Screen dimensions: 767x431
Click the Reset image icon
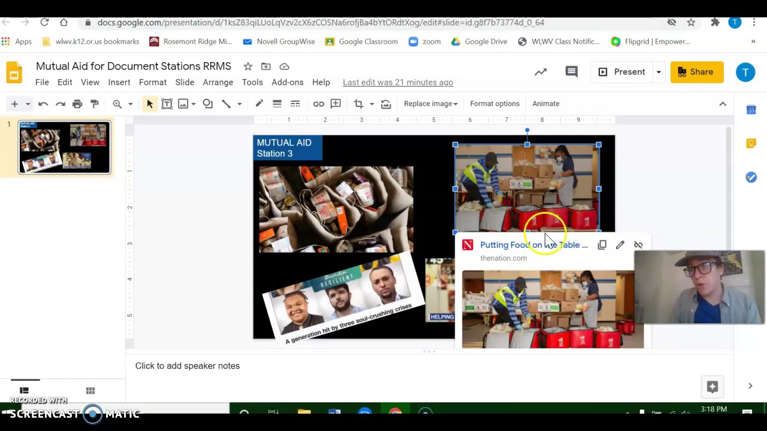386,104
